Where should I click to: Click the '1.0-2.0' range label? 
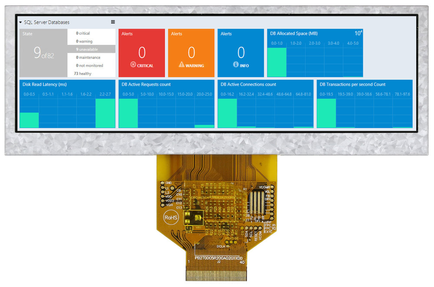[x=296, y=43]
